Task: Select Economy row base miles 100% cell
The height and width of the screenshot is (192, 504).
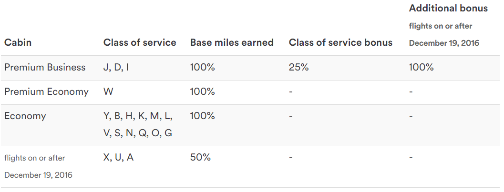Action: (203, 116)
